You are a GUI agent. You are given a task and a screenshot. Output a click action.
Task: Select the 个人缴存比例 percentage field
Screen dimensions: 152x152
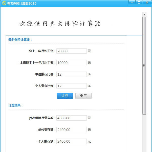72,86
